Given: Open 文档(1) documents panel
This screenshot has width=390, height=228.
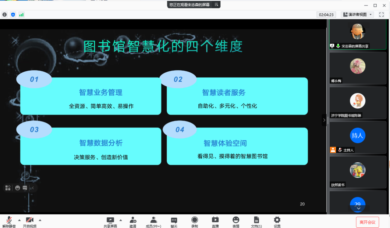Looking at the screenshot, I should tap(256, 222).
